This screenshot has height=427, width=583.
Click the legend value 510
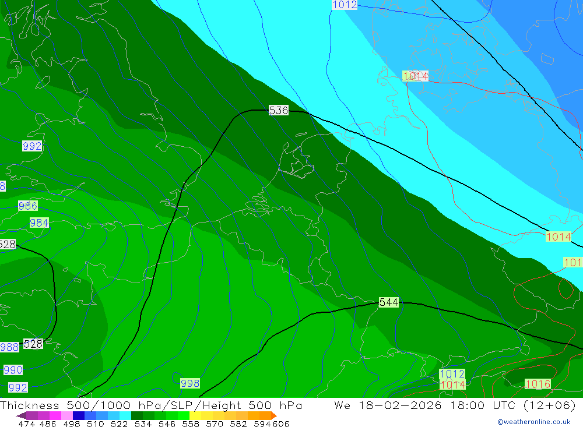point(94,424)
